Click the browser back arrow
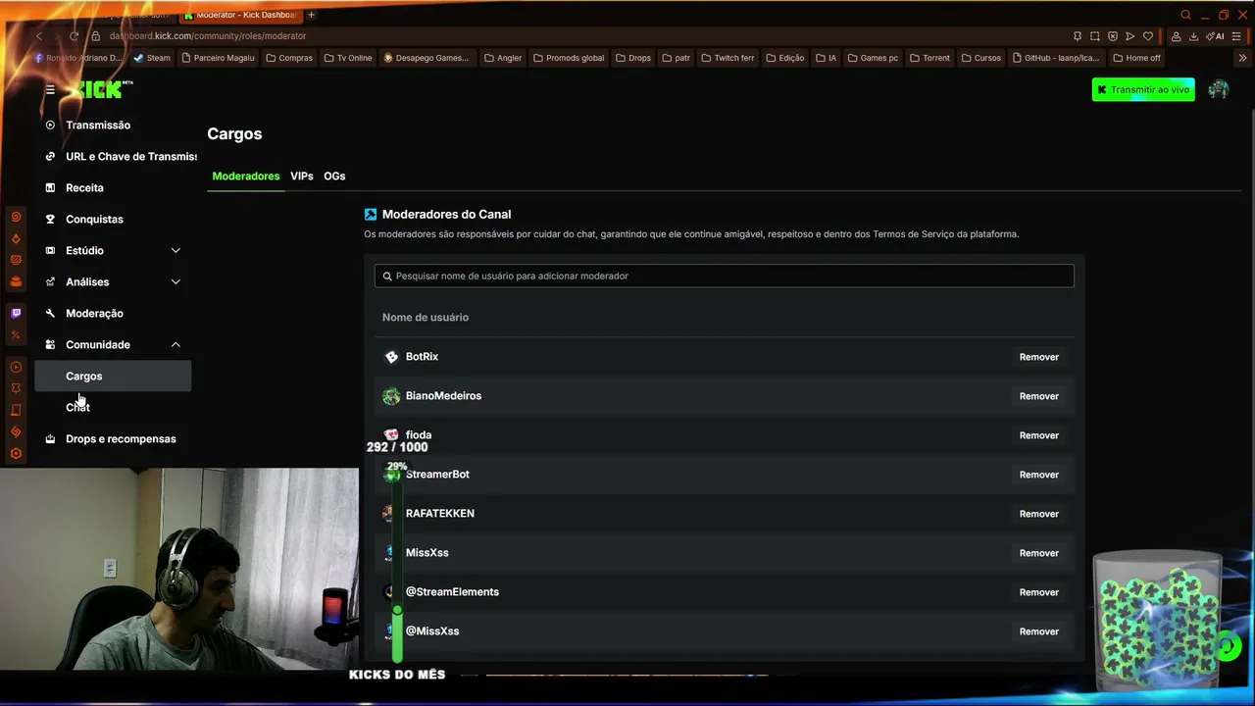Screen dimensions: 1255x706 coord(39,36)
